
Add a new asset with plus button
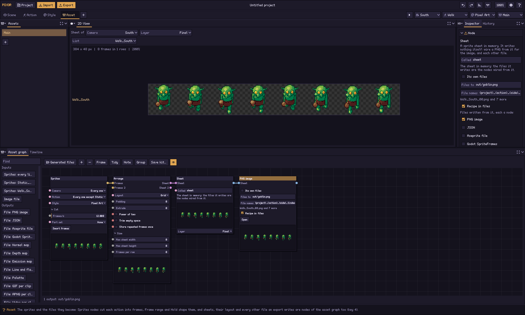5,42
